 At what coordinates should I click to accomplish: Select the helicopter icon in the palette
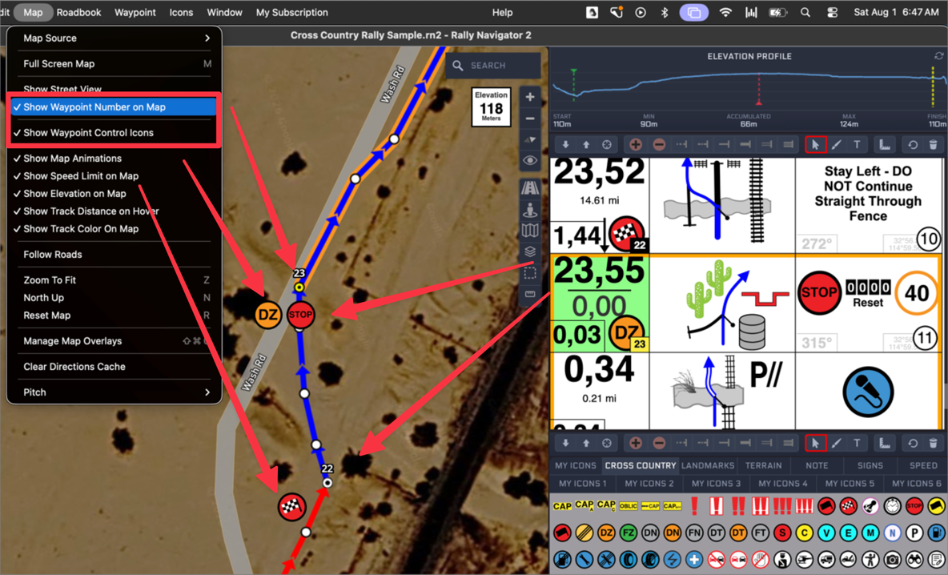tap(804, 559)
